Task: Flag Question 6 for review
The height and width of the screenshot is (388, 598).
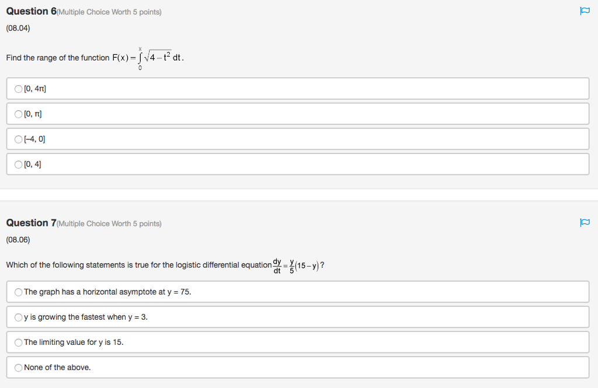Action: pyautogui.click(x=585, y=11)
